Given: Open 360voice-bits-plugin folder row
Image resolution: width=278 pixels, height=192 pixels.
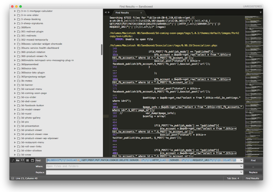Looking at the screenshot, I should click(56, 73).
